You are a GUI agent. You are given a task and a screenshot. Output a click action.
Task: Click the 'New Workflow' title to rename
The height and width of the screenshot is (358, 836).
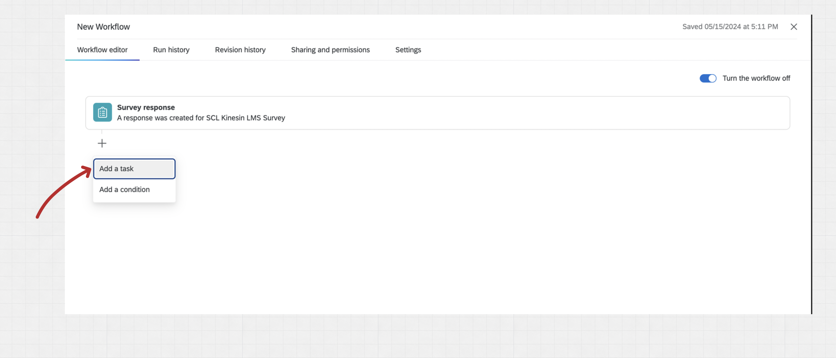point(103,27)
